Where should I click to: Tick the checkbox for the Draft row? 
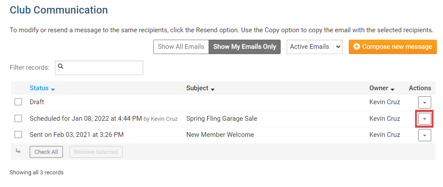[18, 102]
